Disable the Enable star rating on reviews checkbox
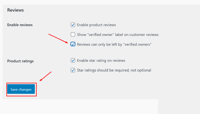200x114 pixels. coord(73,60)
